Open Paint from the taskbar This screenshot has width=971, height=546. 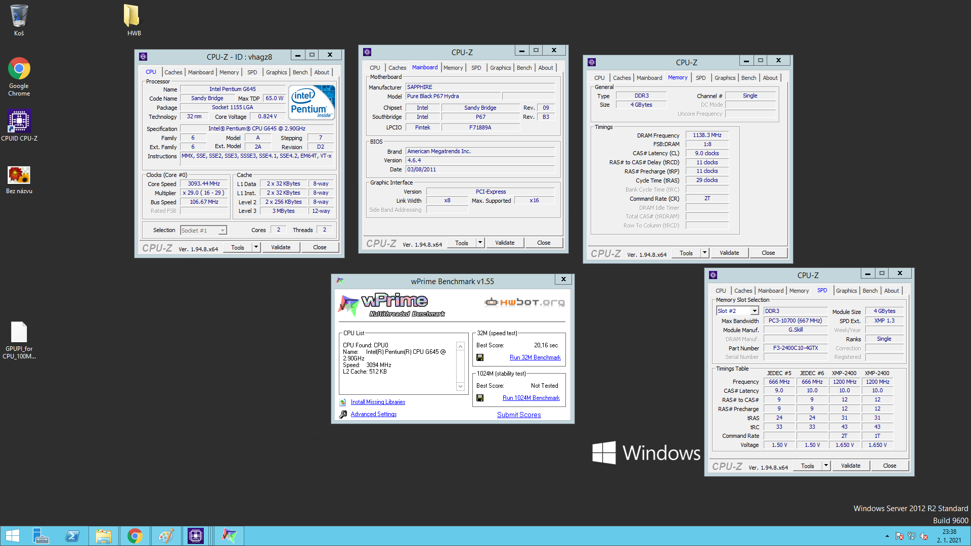166,536
